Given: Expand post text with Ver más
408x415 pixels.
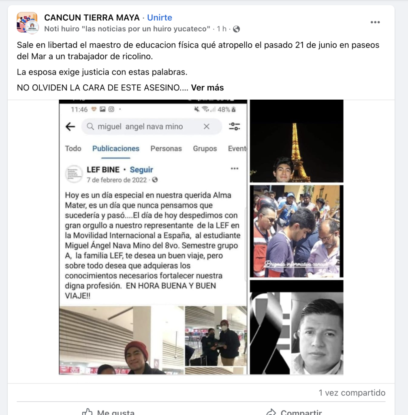Looking at the screenshot, I should point(207,88).
